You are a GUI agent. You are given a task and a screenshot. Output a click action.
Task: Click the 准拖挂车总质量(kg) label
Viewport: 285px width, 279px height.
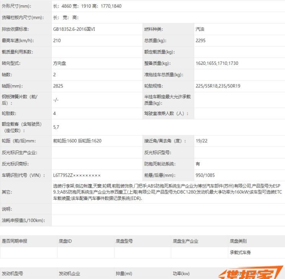click(x=164, y=75)
